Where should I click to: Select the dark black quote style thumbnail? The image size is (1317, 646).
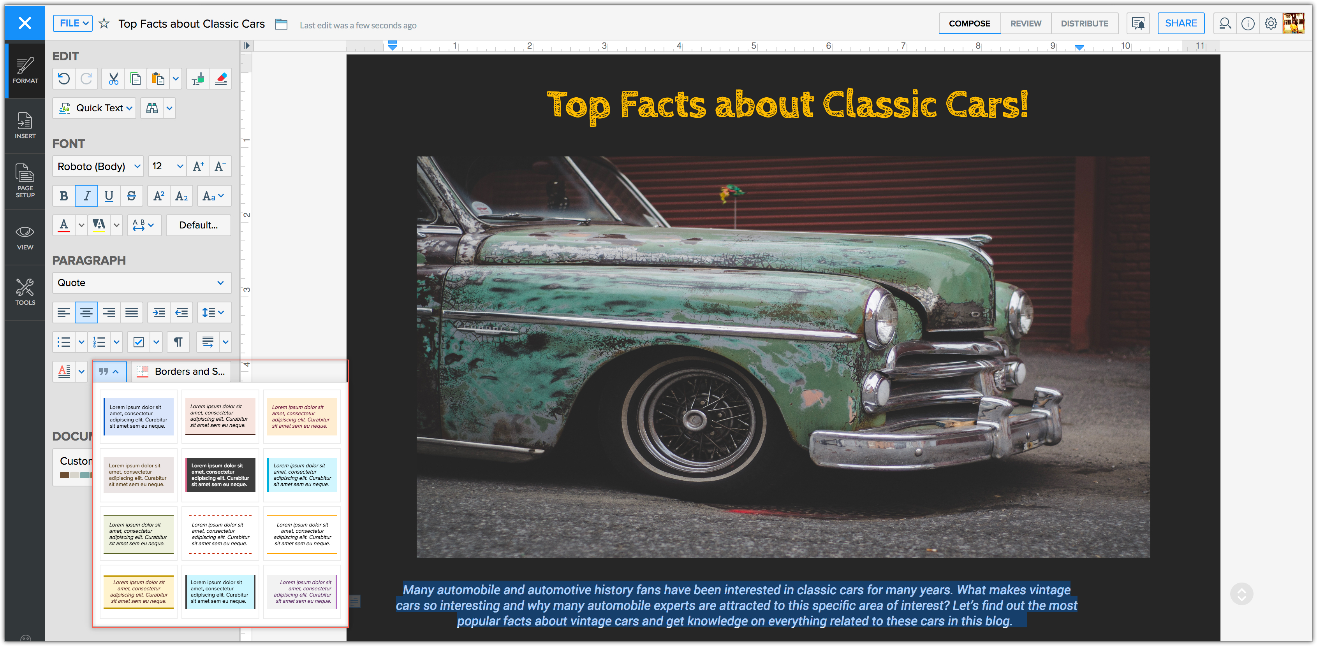pyautogui.click(x=220, y=475)
